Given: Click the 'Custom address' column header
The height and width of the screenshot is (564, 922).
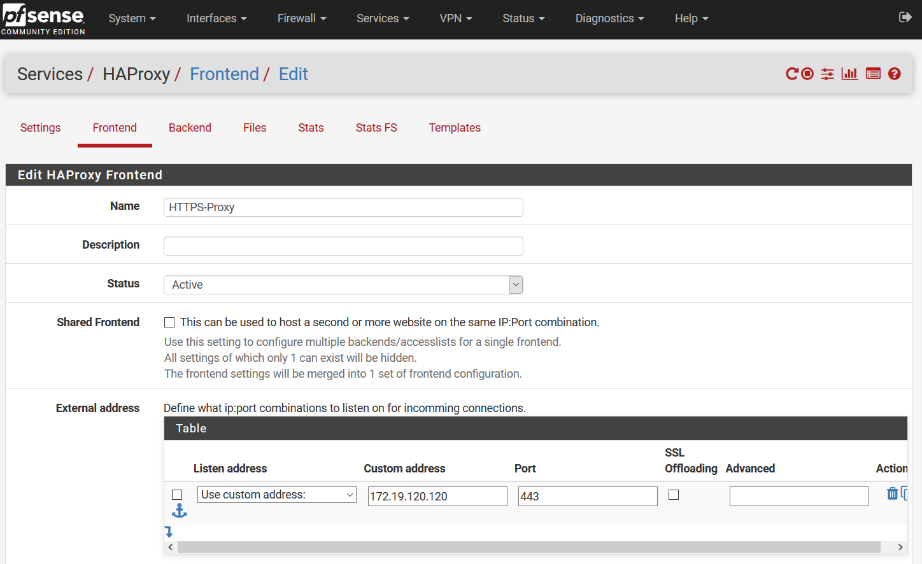Looking at the screenshot, I should point(404,469).
